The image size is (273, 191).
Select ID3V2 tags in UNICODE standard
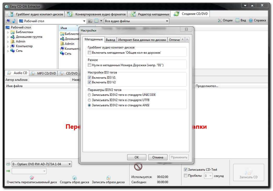[90, 95]
